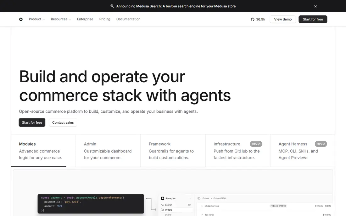Switch to the Agent Harness tab
The width and height of the screenshot is (346, 216).
pos(303,151)
